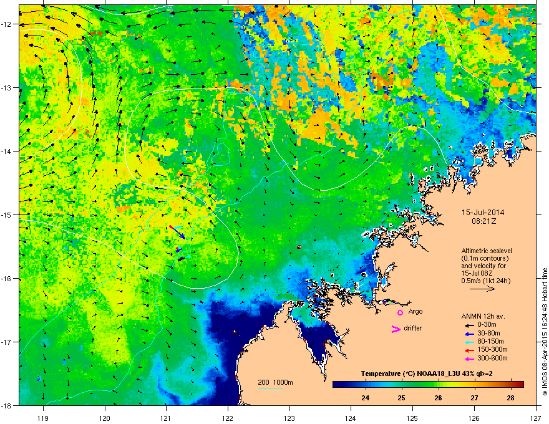Click colorbar tick value 24
Screen dimensions: 549x424
click(x=366, y=398)
